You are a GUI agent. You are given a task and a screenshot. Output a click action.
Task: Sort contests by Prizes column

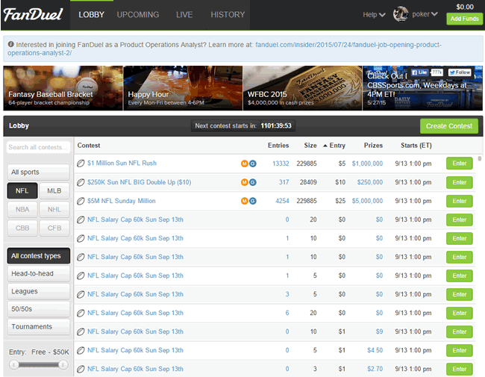click(373, 146)
